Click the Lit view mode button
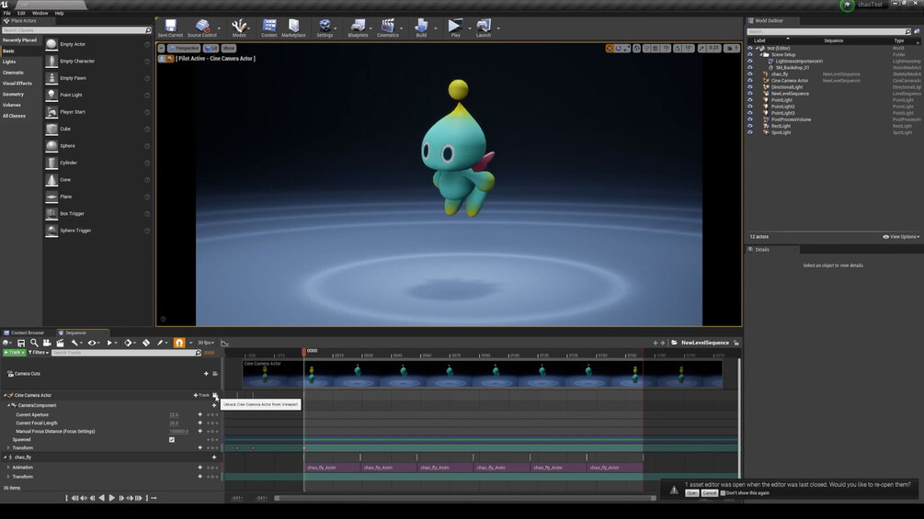 pyautogui.click(x=211, y=49)
